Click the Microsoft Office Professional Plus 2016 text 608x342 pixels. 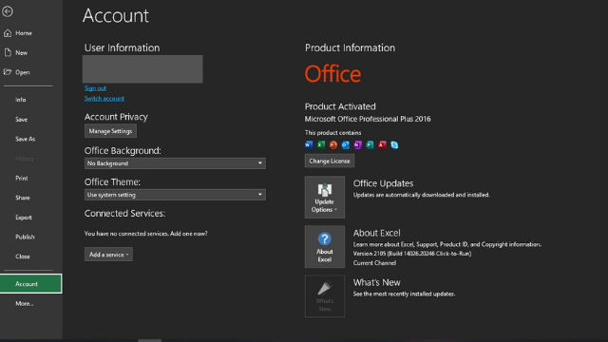[x=368, y=119]
